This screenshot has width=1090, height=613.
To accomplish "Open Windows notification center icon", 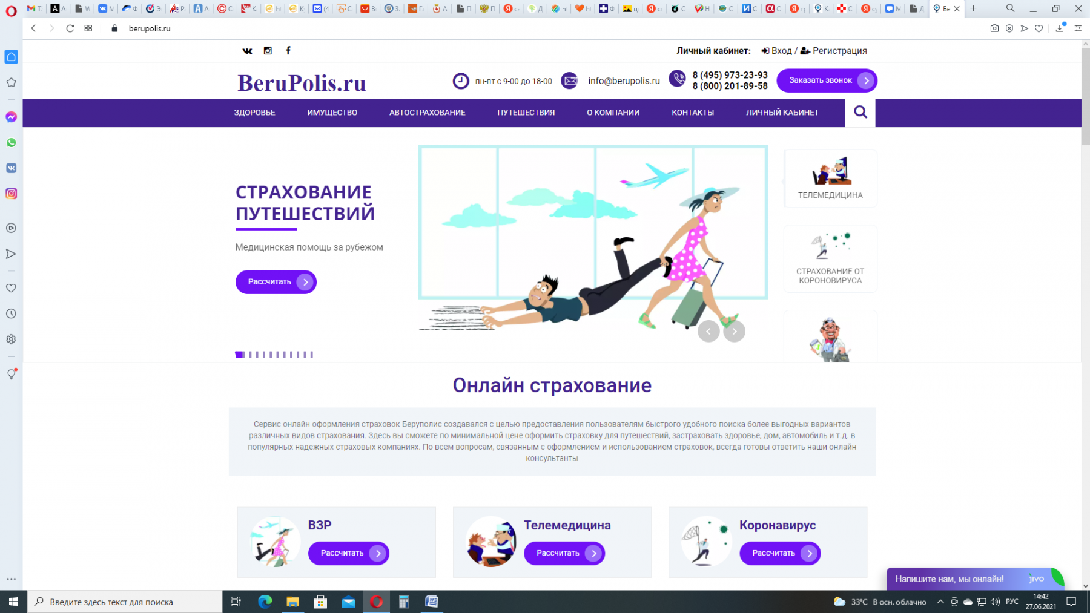I will pyautogui.click(x=1071, y=602).
